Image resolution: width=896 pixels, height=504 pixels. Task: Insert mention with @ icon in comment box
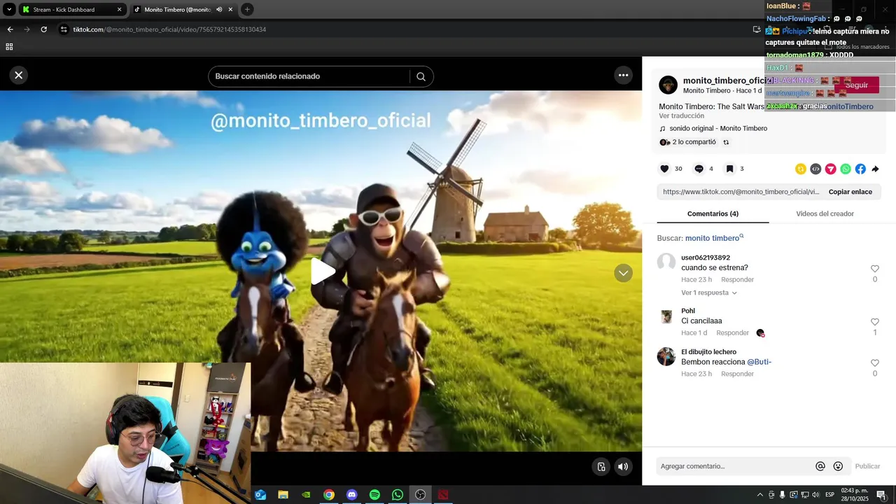point(820,466)
